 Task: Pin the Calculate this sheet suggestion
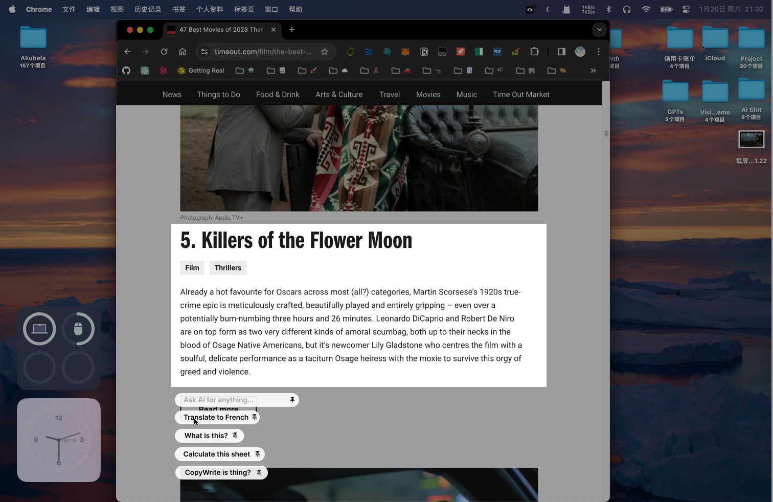pos(257,454)
